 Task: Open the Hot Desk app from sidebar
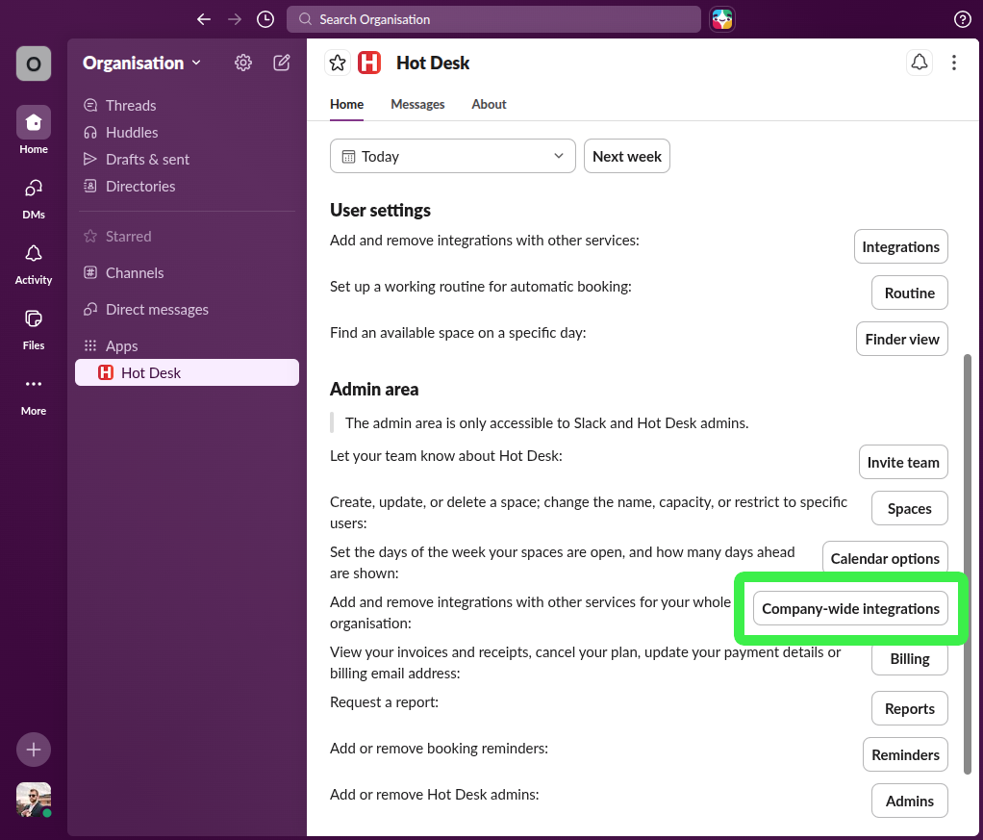(150, 372)
